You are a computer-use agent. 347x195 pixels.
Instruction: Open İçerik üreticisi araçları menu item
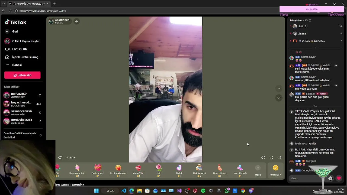[x=23, y=57]
